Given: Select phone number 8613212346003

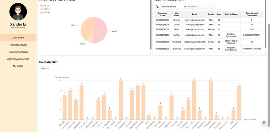Looking at the screenshot, I should click(162, 20).
